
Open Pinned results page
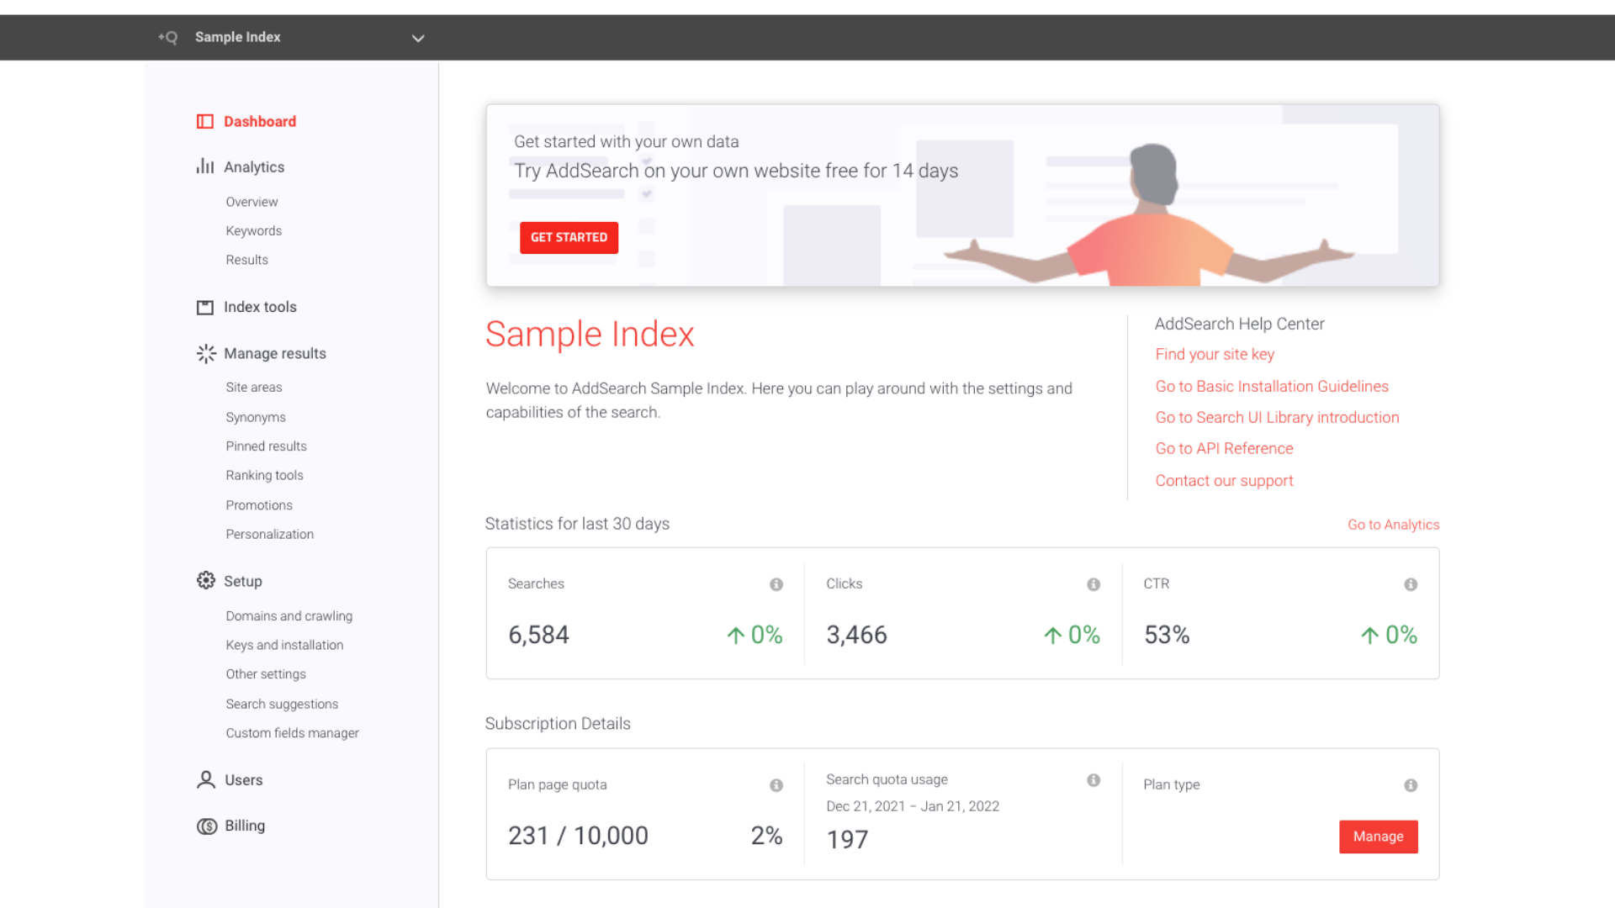click(266, 446)
